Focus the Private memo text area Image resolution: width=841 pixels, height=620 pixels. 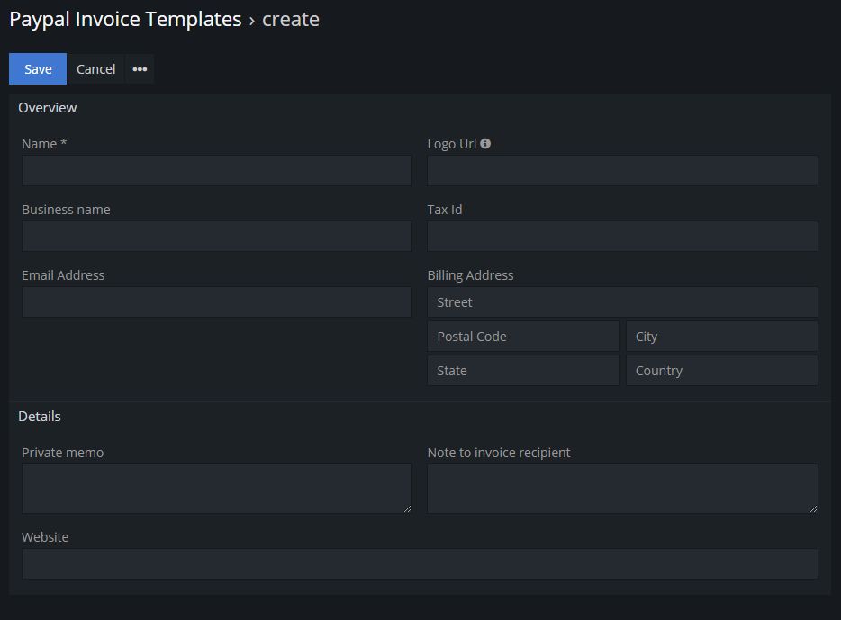tap(217, 489)
